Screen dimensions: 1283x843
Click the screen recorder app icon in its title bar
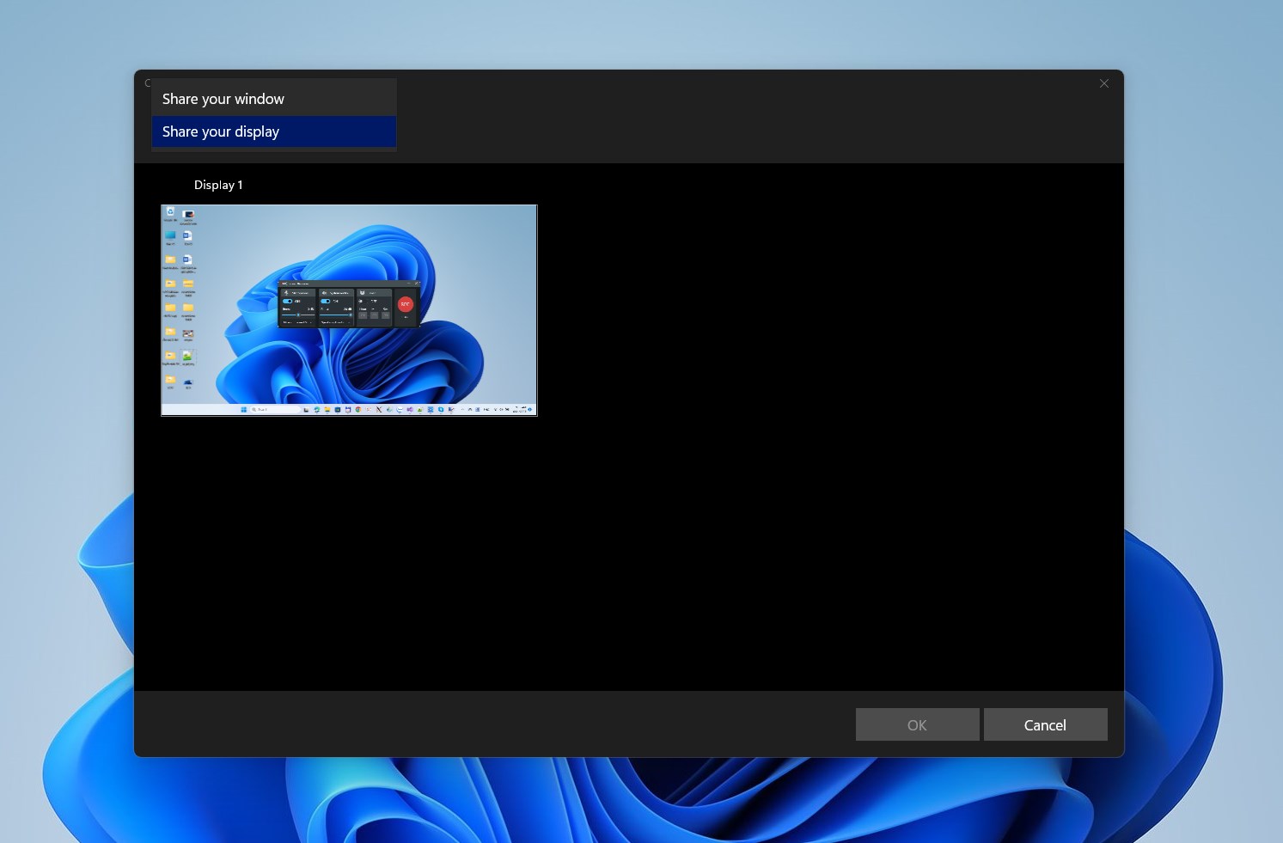coord(284,284)
